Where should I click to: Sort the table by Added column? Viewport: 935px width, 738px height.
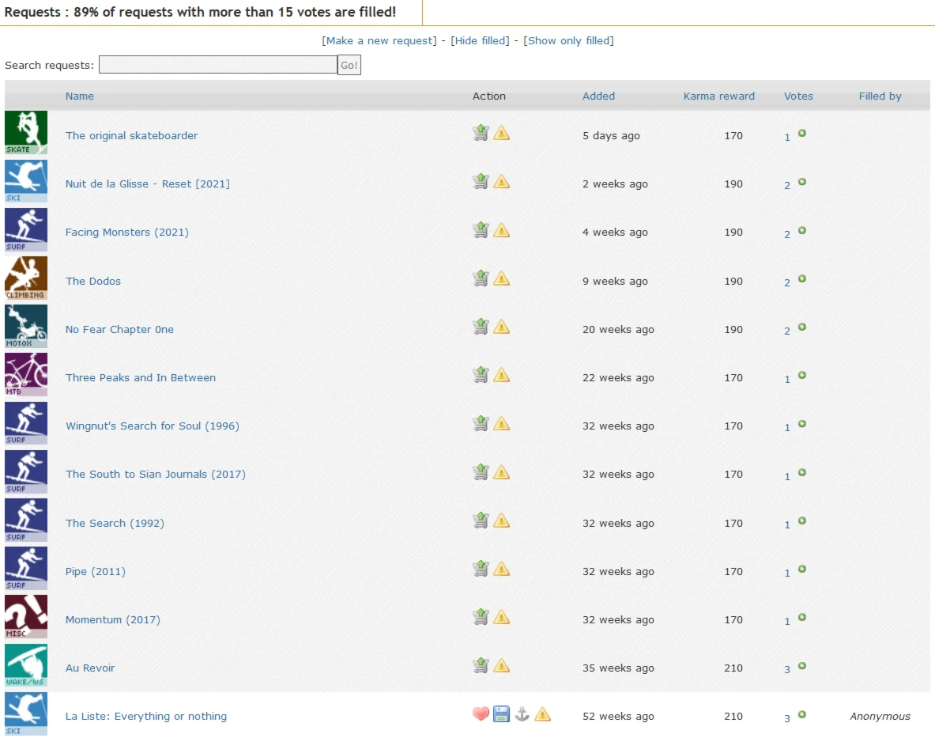tap(598, 96)
